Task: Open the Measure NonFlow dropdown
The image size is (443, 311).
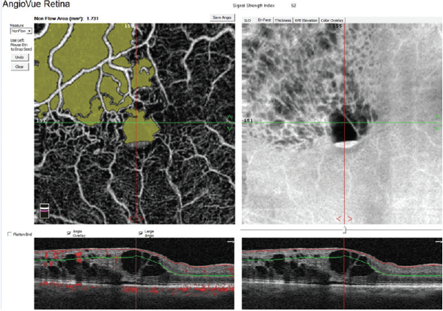Action: [x=21, y=32]
